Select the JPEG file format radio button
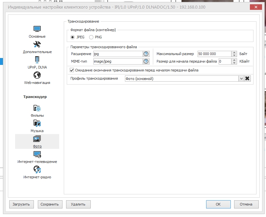This screenshot has height=217, width=266. pyautogui.click(x=73, y=37)
